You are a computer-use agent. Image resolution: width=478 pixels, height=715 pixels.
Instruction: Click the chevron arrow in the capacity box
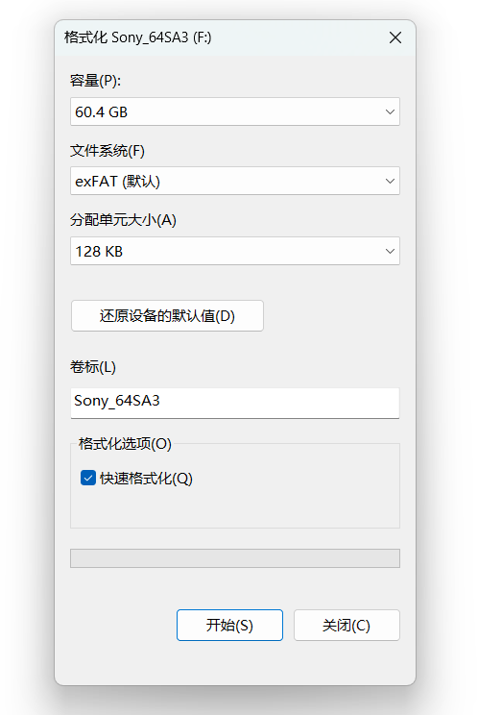pos(390,111)
